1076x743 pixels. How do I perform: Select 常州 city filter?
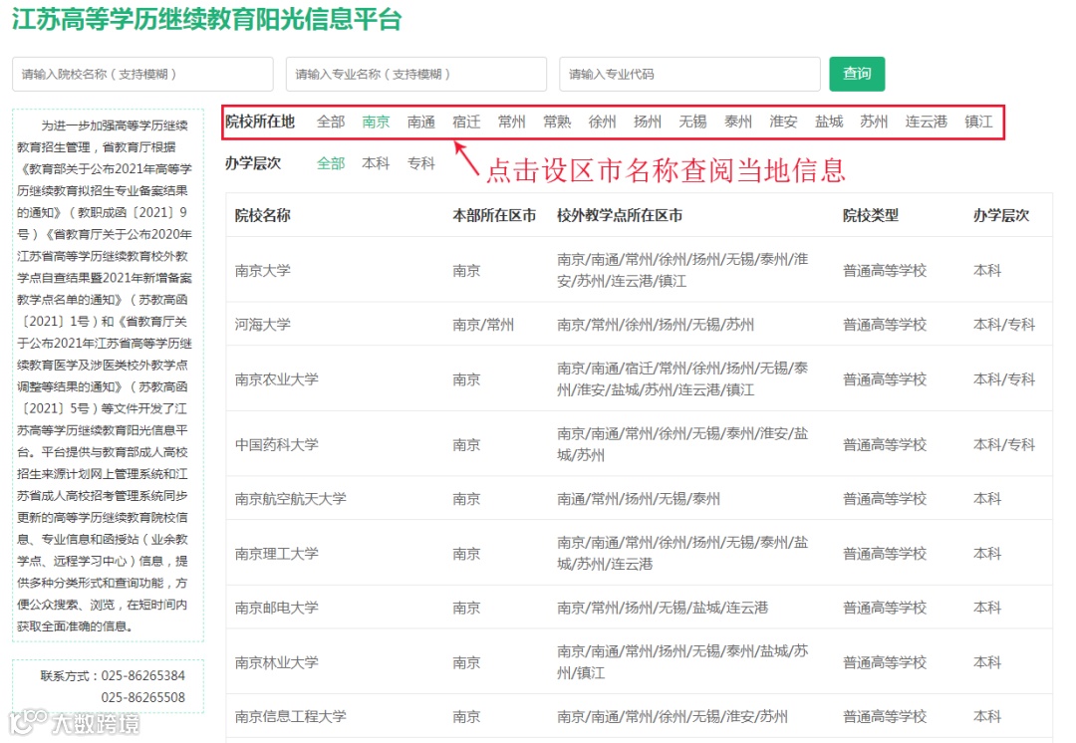pyautogui.click(x=512, y=123)
